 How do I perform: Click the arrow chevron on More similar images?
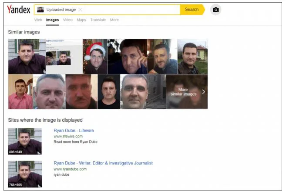(x=203, y=92)
